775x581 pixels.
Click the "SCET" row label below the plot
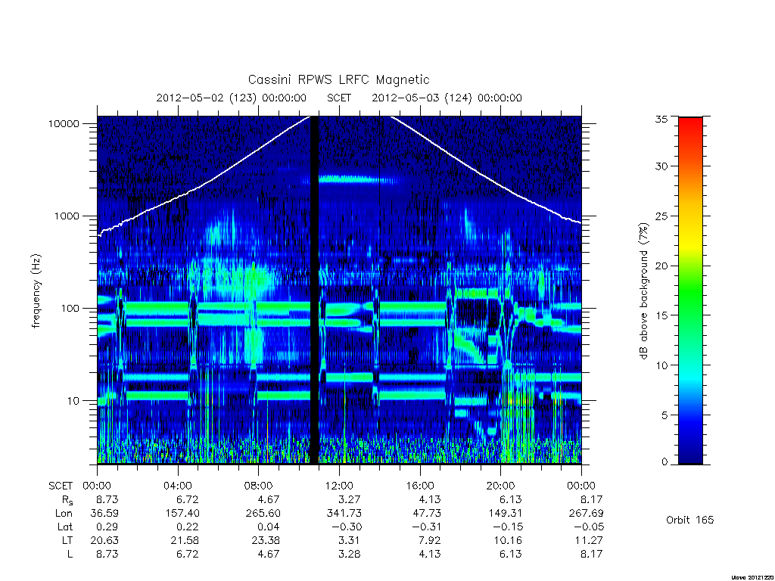(x=61, y=486)
